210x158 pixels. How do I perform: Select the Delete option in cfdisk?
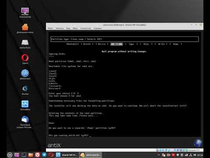coord(87,44)
